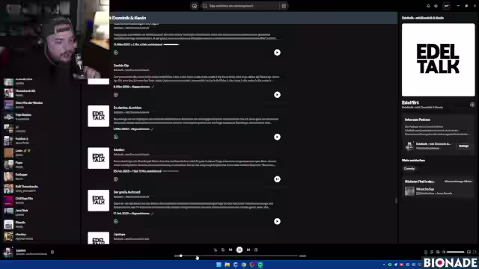Add the Der große Aufstand episode to your library
This screenshot has width=479, height=269.
pyautogui.click(x=116, y=221)
